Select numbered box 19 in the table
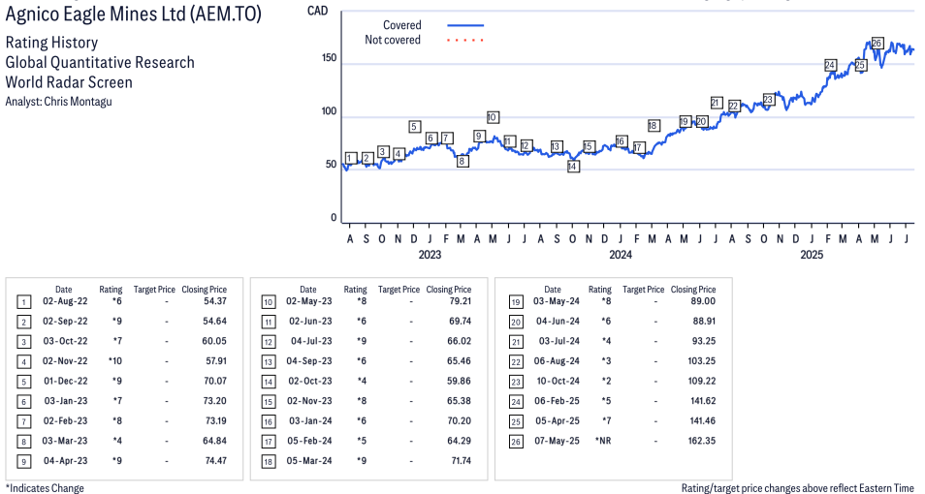 coord(516,302)
